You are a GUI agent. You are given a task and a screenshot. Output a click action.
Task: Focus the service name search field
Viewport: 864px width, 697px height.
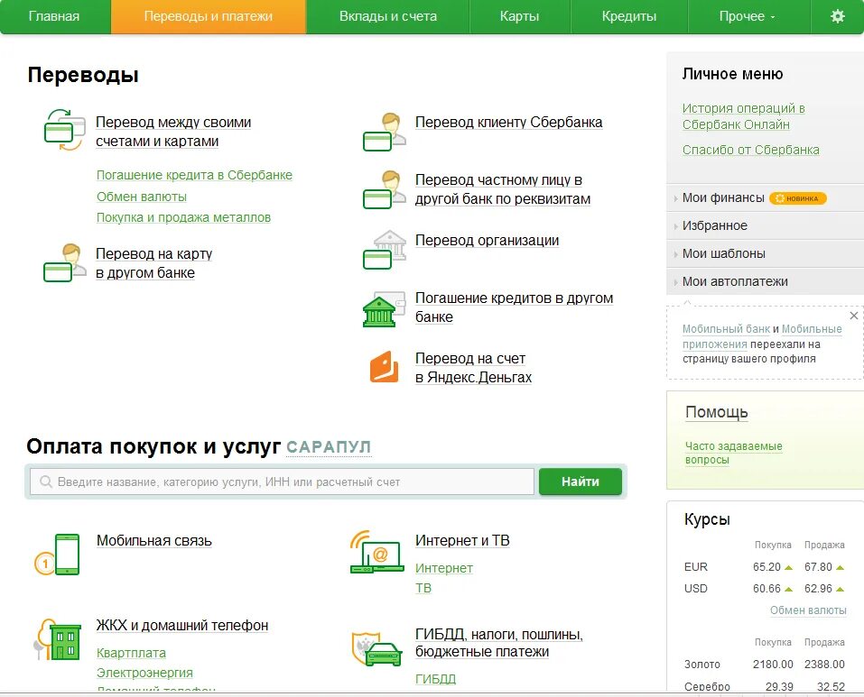click(282, 481)
